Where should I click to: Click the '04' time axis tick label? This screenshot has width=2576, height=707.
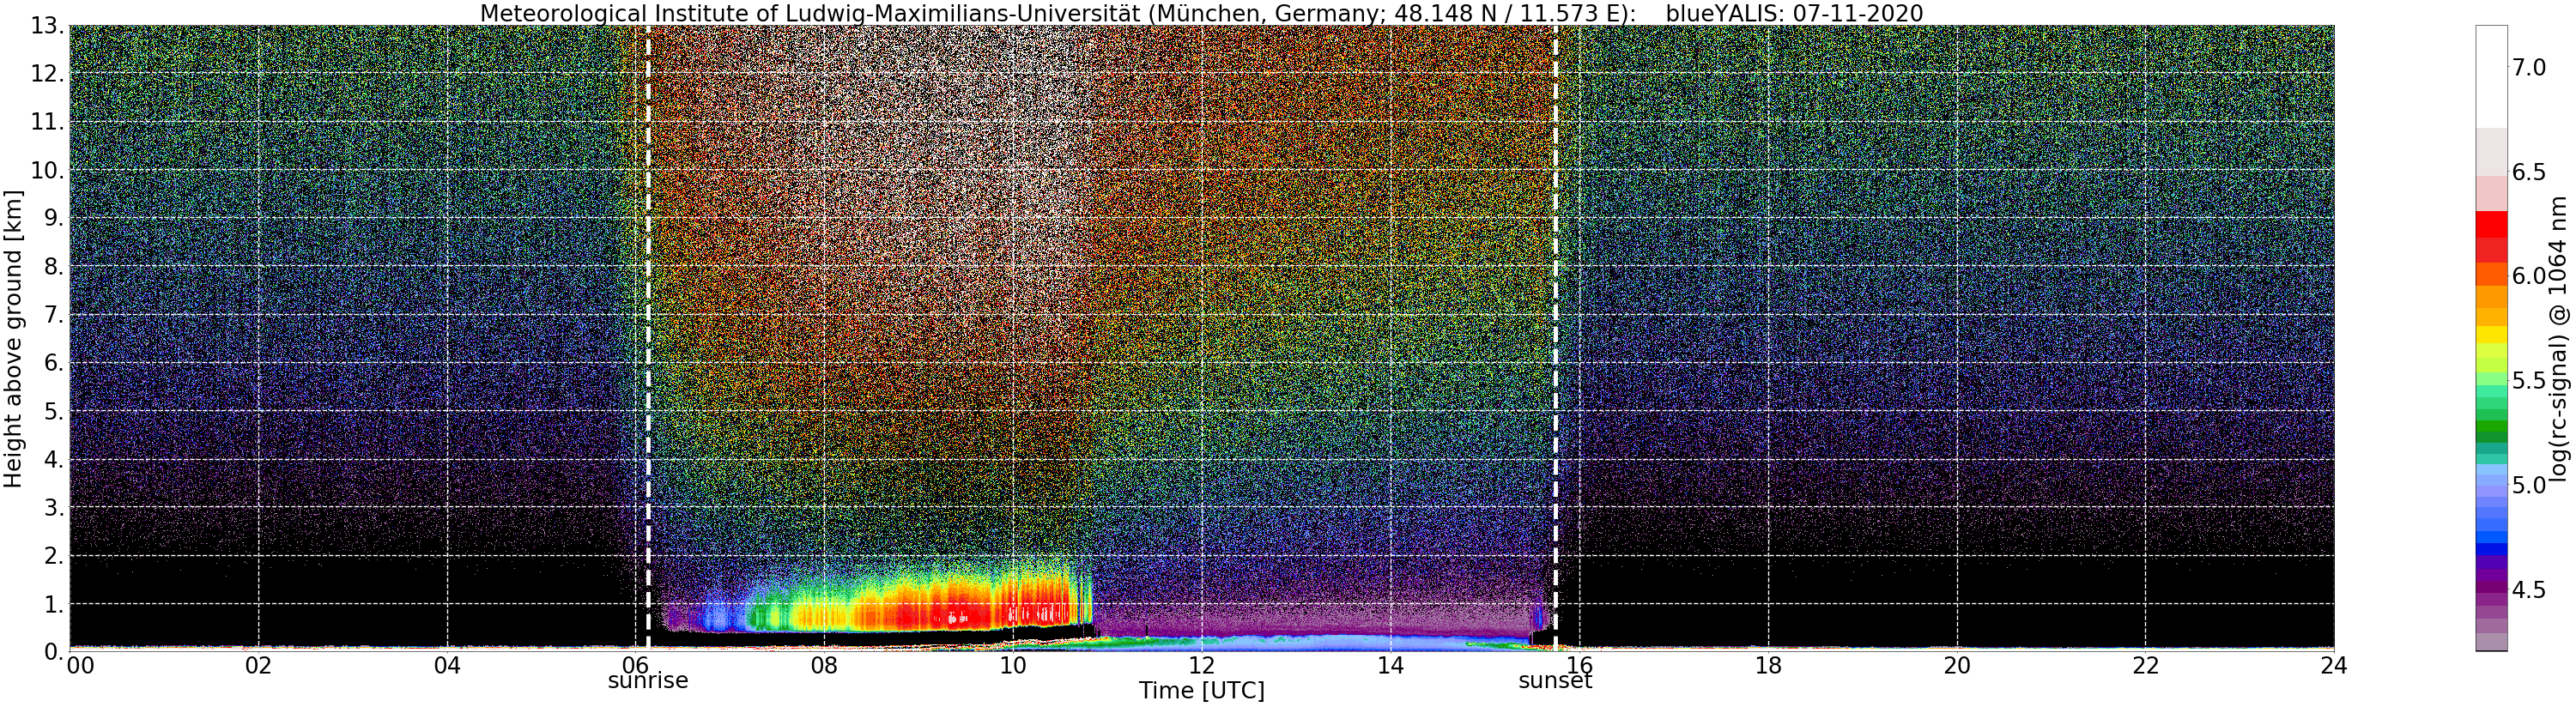[447, 665]
